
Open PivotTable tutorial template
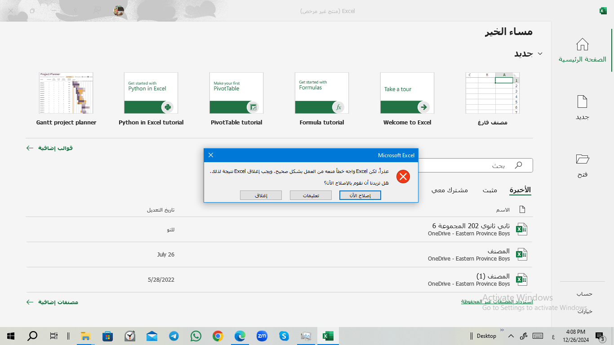(236, 93)
